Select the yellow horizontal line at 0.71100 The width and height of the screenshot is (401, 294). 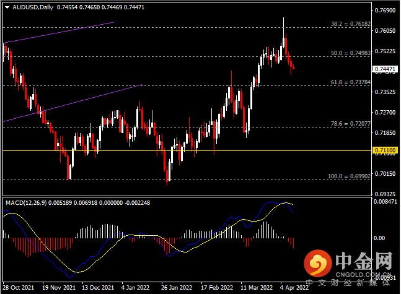[187, 150]
